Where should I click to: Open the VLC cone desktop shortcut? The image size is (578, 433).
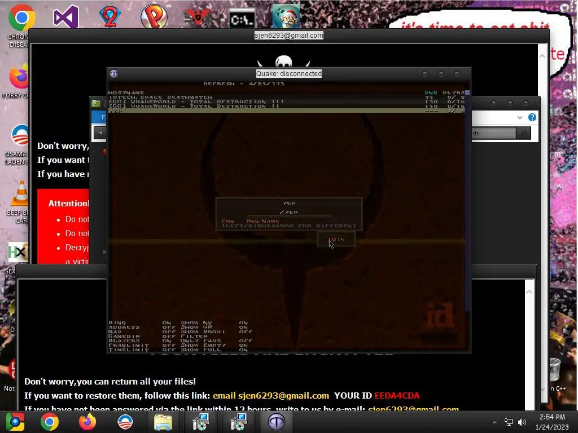pos(21,194)
